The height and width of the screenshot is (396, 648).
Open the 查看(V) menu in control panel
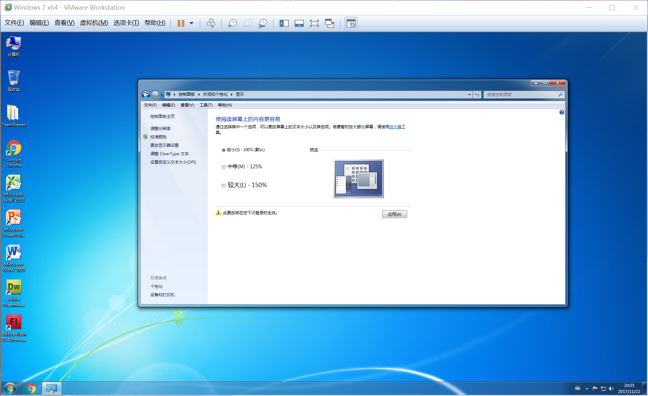(x=187, y=105)
